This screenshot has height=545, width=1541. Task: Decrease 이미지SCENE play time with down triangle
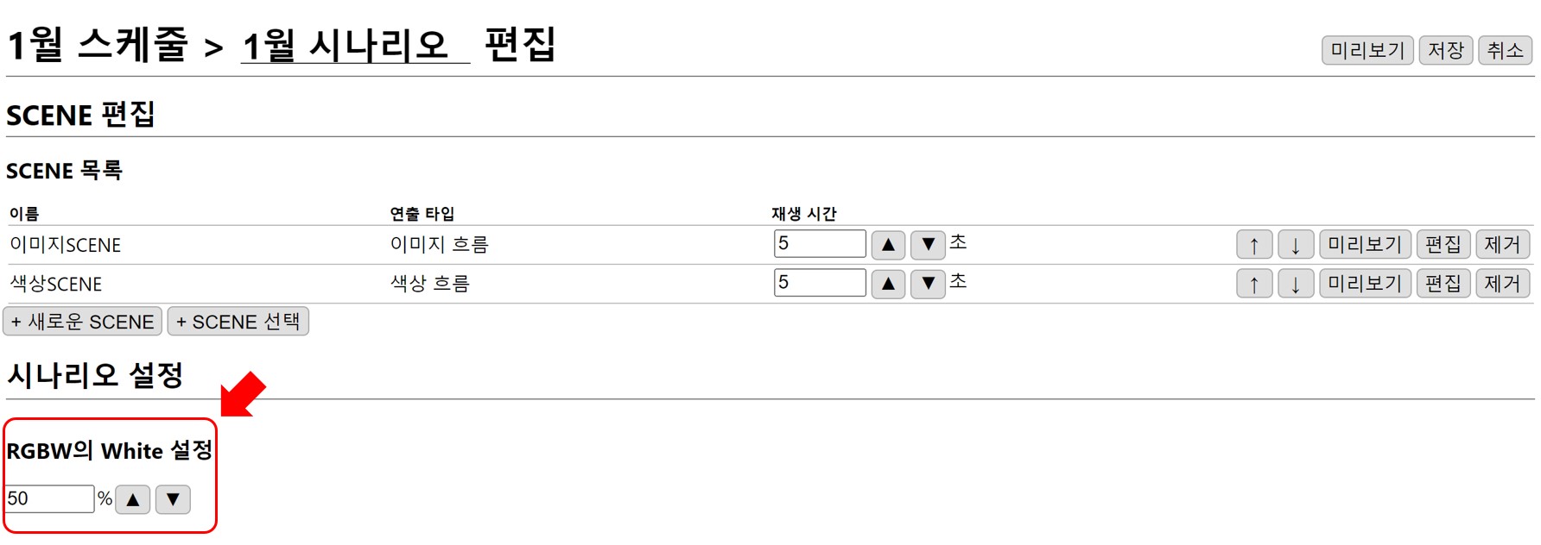pyautogui.click(x=928, y=245)
